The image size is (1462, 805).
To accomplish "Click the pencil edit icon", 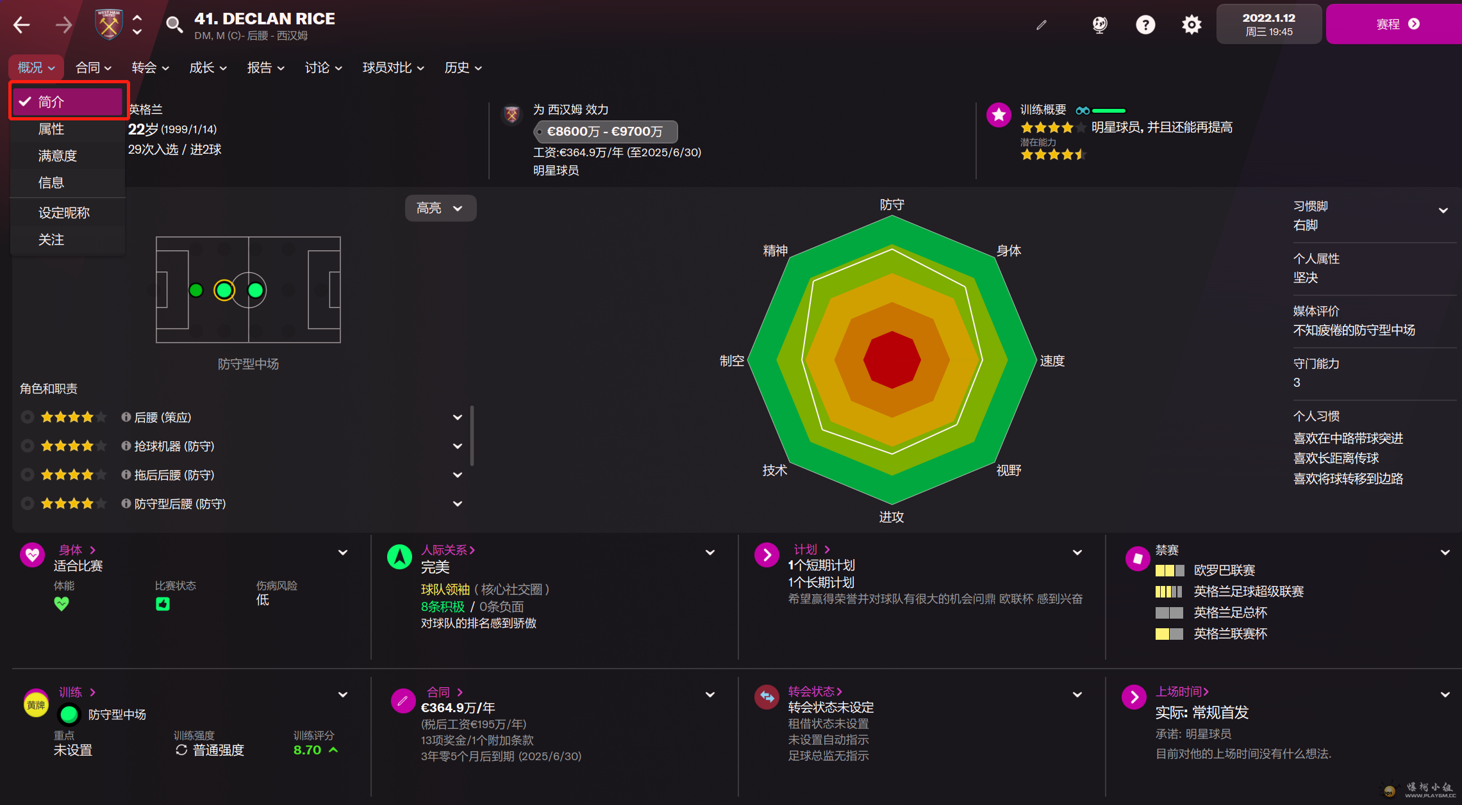I will (1042, 25).
